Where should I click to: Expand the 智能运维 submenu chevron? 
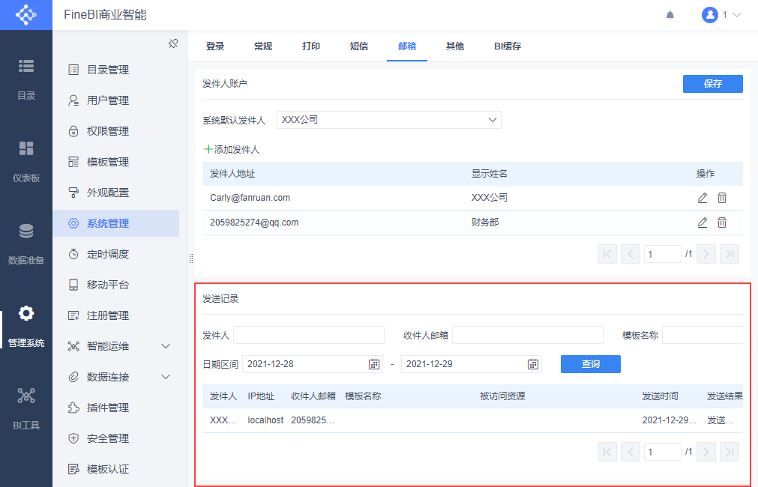166,346
